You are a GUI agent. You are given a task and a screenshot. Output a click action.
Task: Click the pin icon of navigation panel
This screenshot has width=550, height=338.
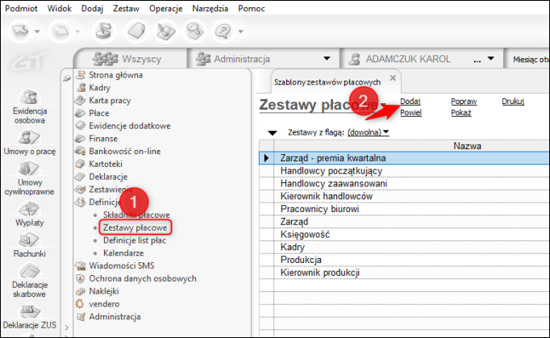(x=67, y=78)
